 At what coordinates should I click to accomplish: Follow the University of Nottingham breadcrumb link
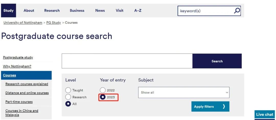tap(23, 23)
